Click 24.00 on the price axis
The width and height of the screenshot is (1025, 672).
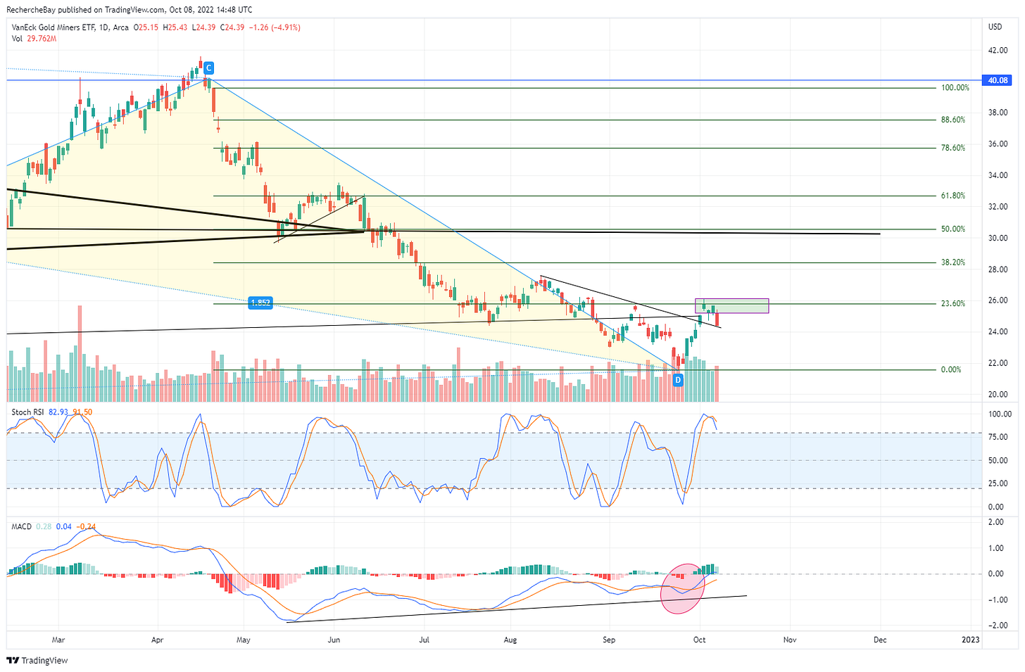(x=998, y=331)
